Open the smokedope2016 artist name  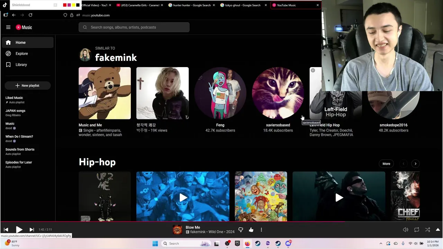(394, 125)
